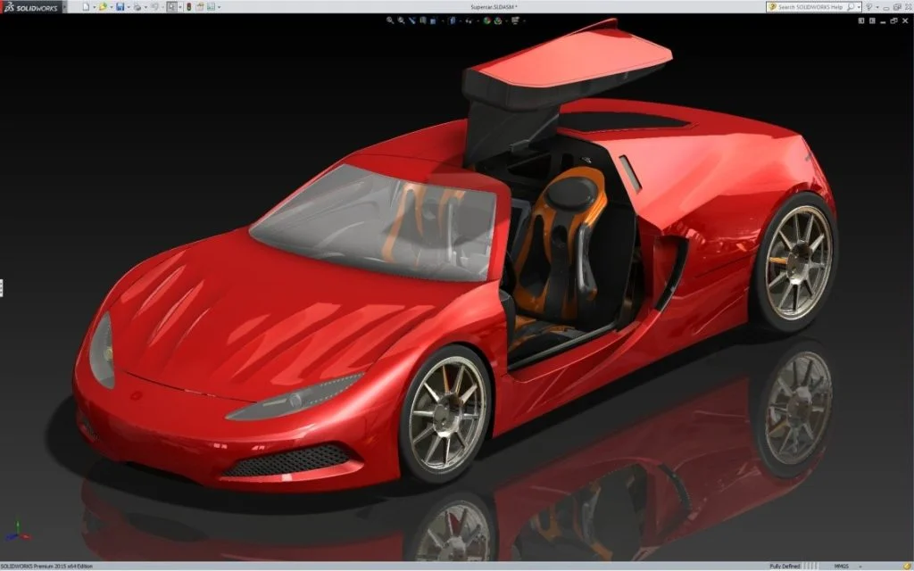Select the Zoom to Fit tool
Screen dimensions: 914x571
390,20
